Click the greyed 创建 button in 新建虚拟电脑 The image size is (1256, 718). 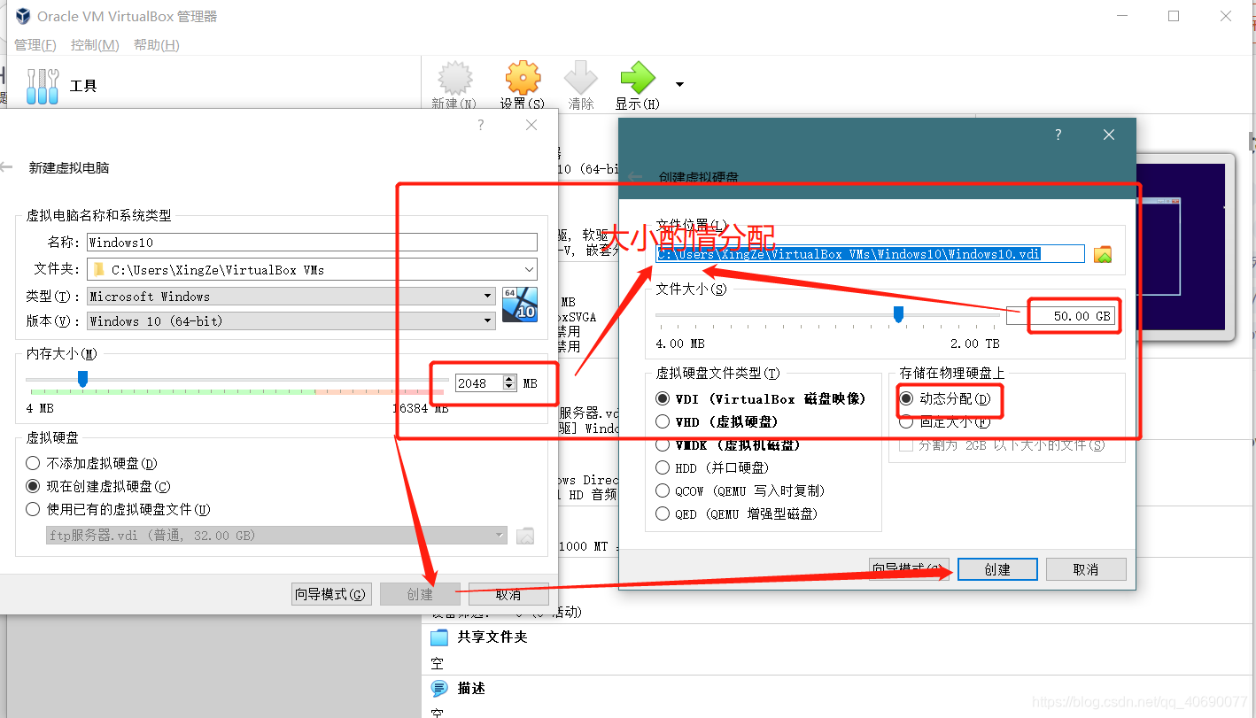[x=420, y=594]
